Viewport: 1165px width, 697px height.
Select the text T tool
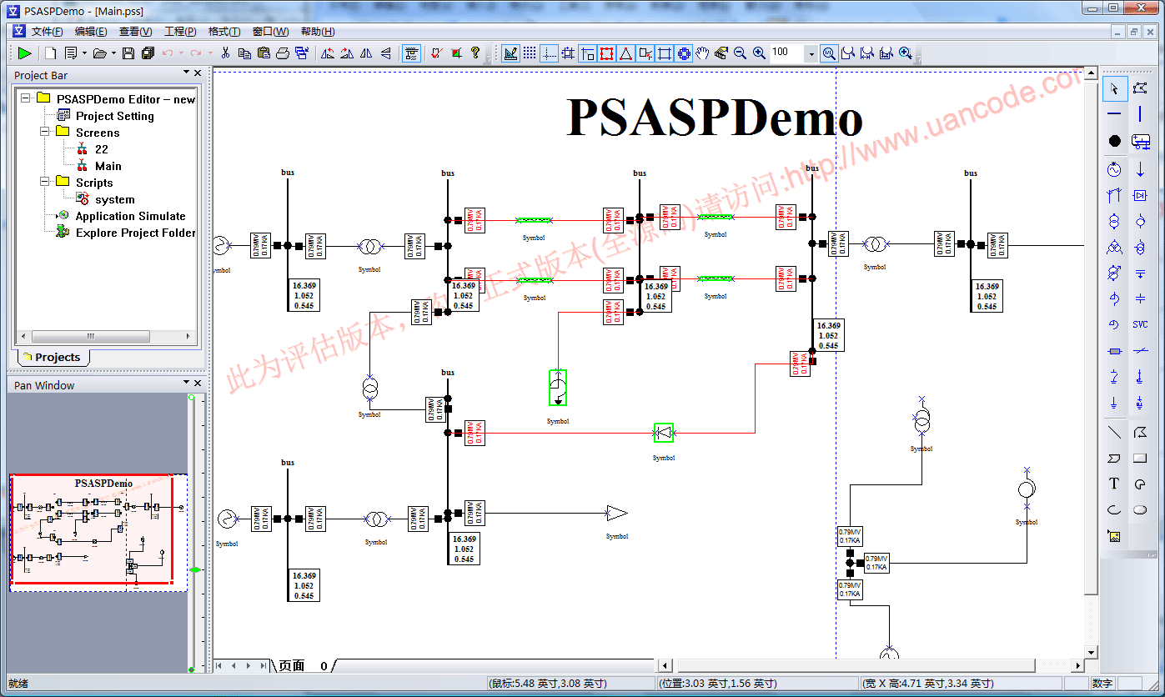point(1114,484)
